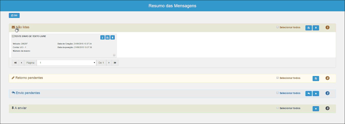Screen dimensions: 345x124
Task: Go to the previous page of messages
Action: 21,63
